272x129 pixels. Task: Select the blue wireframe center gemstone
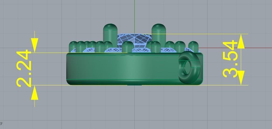134,40
